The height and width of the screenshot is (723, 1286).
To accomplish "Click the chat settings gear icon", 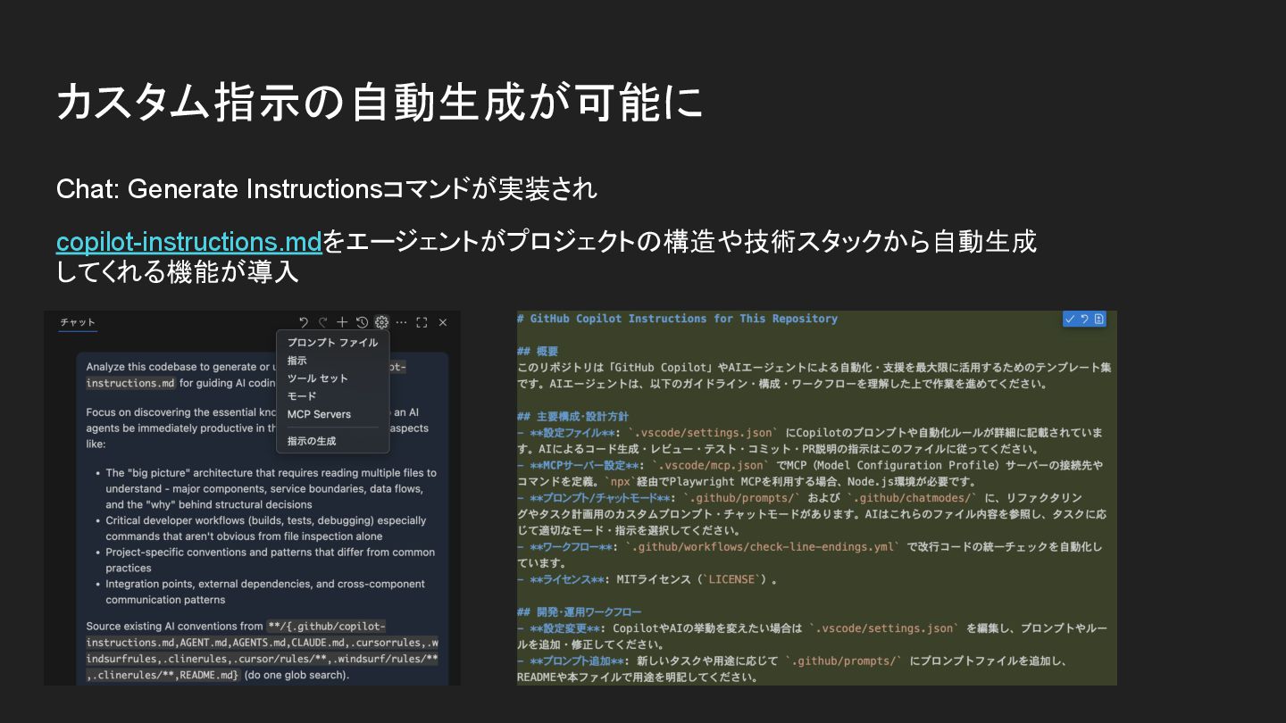I will click(x=381, y=322).
